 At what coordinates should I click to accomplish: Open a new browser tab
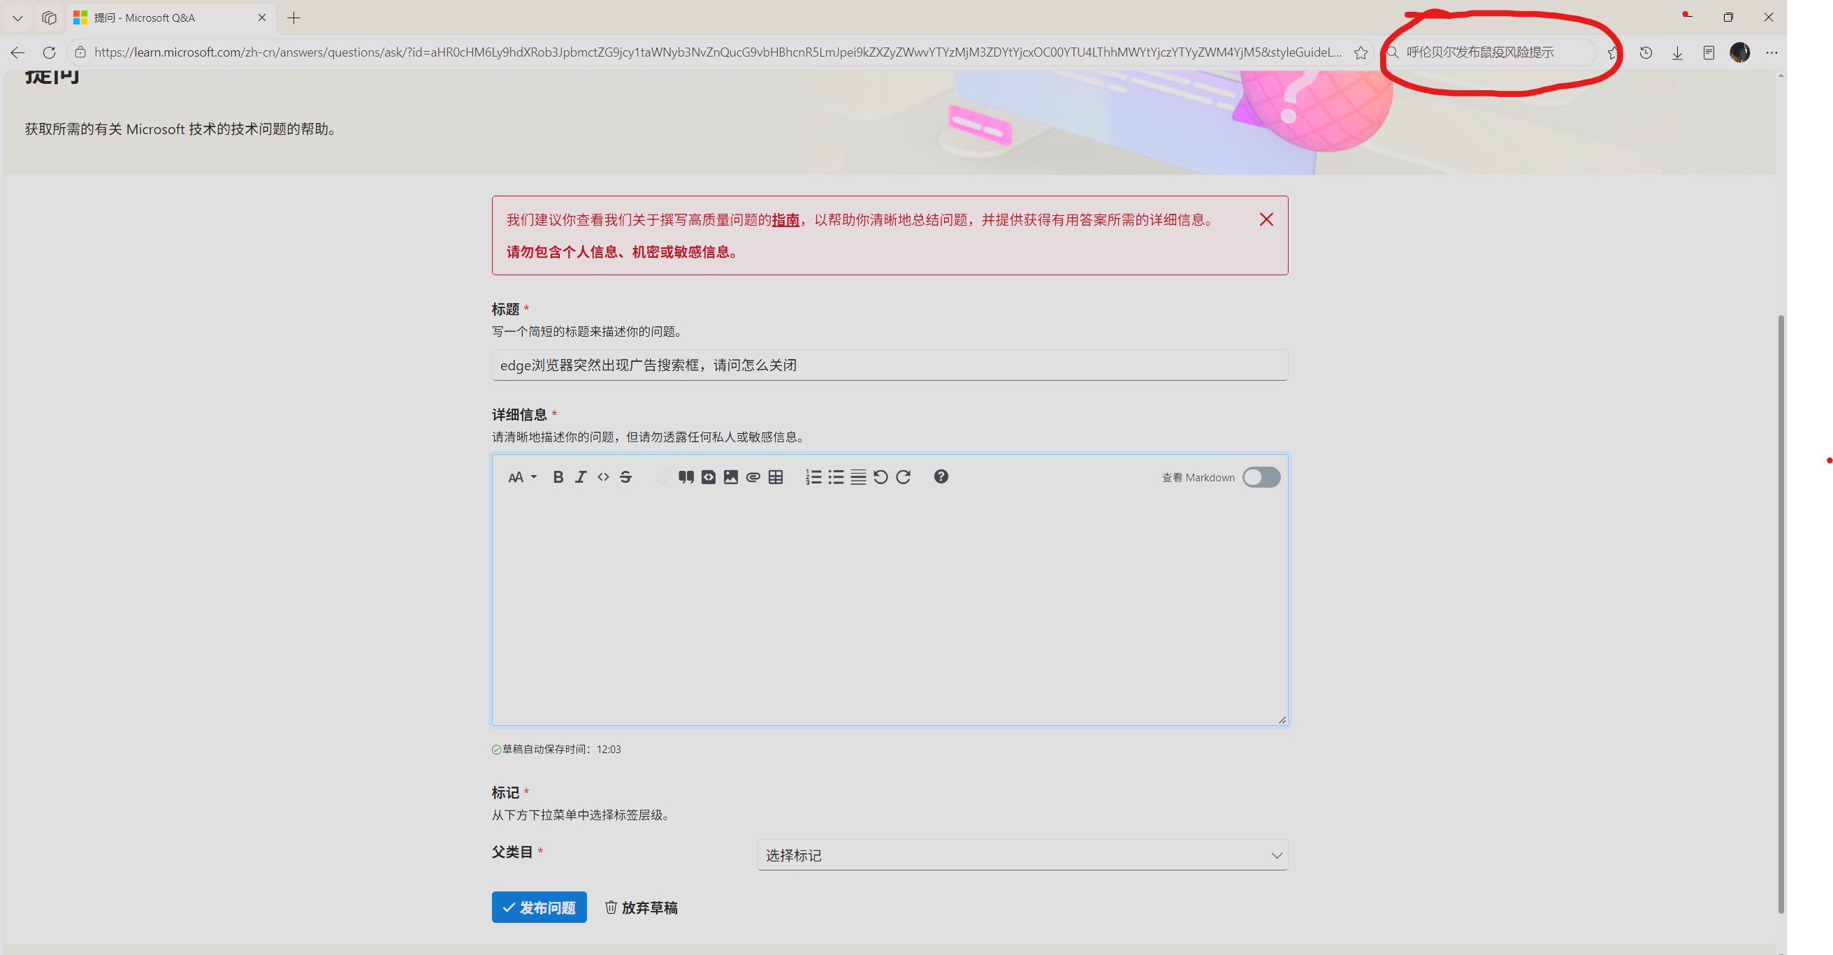[294, 17]
